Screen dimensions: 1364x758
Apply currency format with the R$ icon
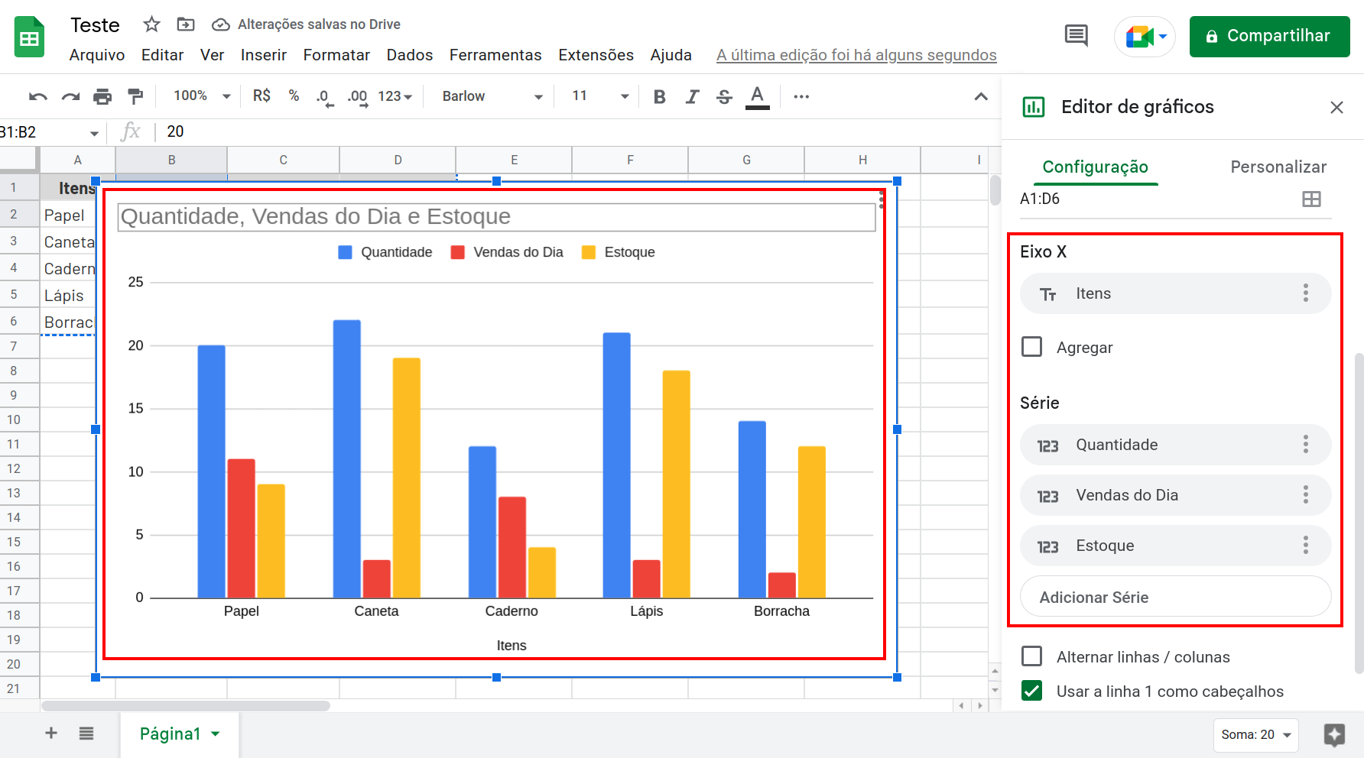(x=261, y=96)
